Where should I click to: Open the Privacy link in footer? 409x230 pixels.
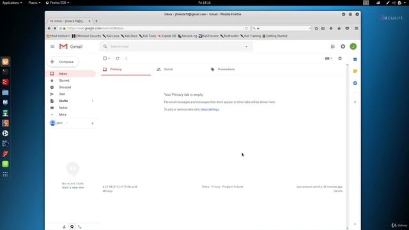pyautogui.click(x=216, y=187)
